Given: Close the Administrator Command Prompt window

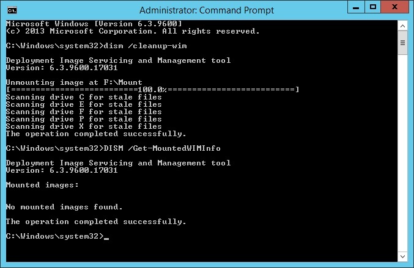Looking at the screenshot, I should [x=394, y=7].
